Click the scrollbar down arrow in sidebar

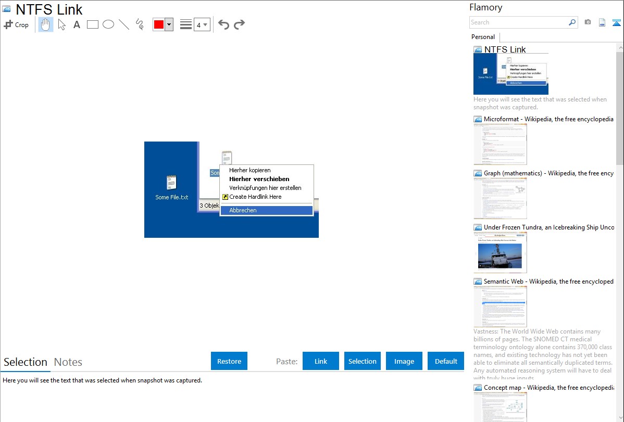[x=620, y=418]
